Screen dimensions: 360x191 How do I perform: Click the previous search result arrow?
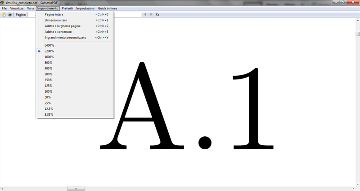point(145,14)
